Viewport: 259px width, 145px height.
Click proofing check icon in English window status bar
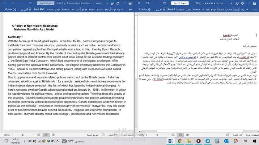[103, 135]
